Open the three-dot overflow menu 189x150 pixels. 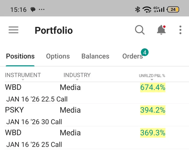(x=180, y=30)
